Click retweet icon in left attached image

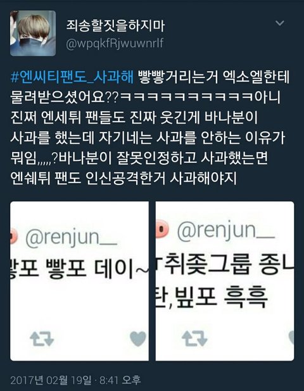(x=42, y=338)
